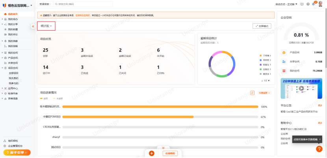Expand the 应用中心 tree arrow
Screen dimensions: 327x158
point(2,88)
